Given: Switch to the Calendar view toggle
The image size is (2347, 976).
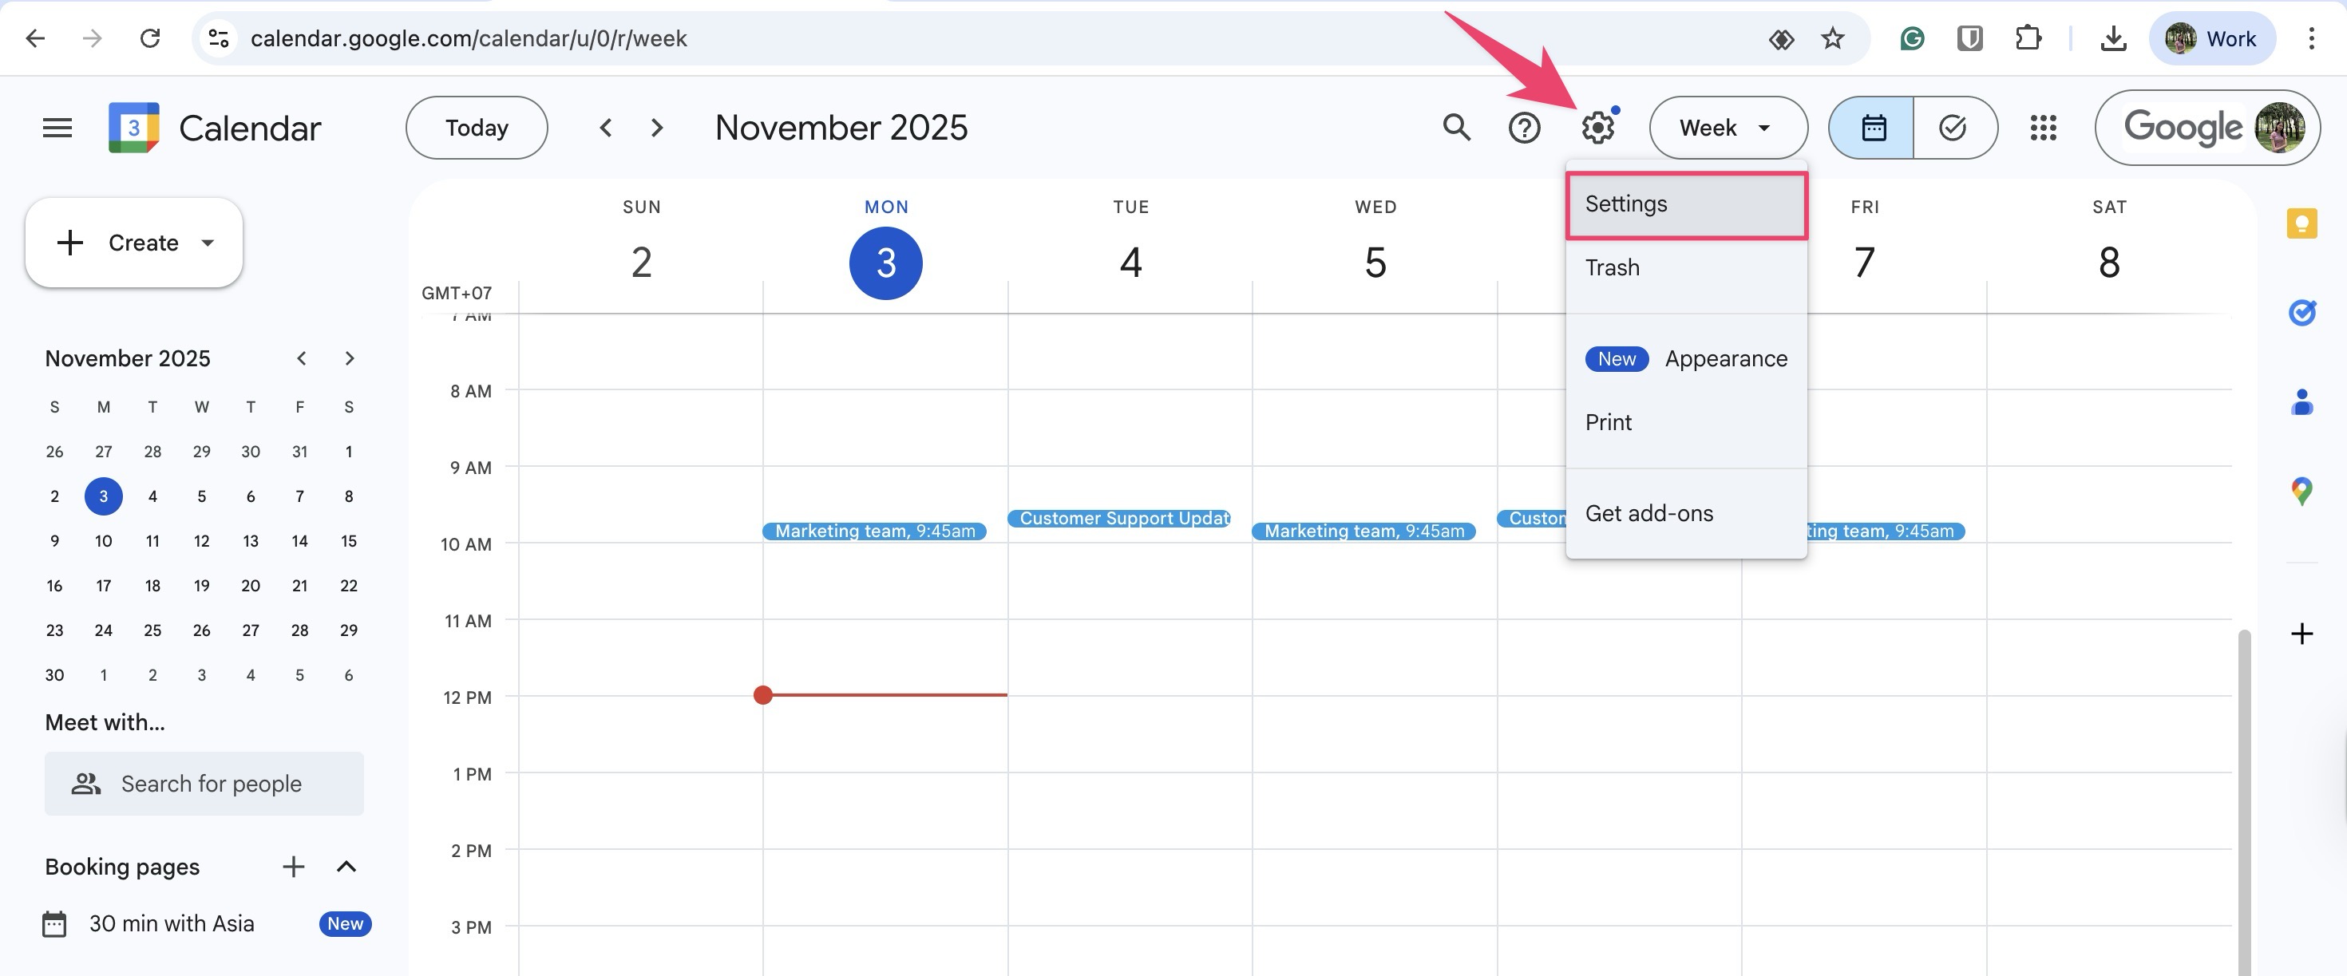Looking at the screenshot, I should coord(1872,128).
